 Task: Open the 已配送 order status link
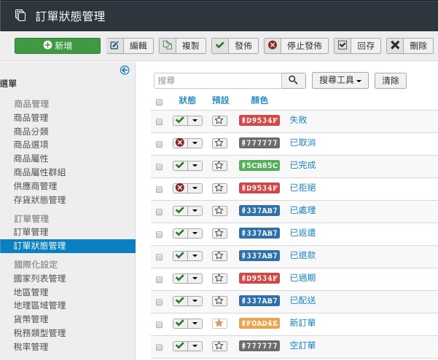point(302,301)
